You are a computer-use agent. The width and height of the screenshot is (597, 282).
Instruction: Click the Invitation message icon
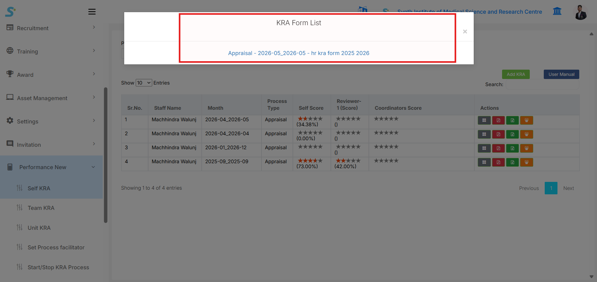(x=10, y=144)
